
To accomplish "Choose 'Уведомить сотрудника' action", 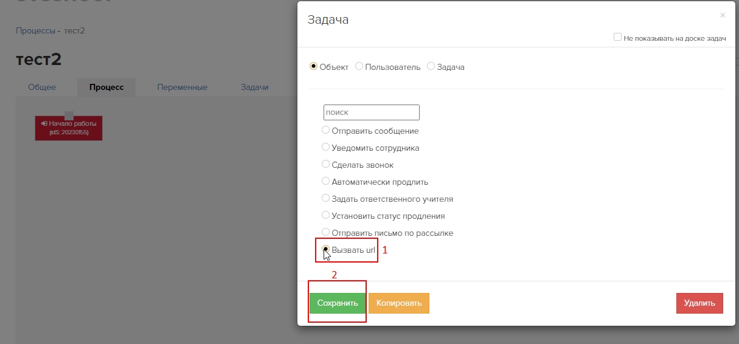I will (326, 147).
